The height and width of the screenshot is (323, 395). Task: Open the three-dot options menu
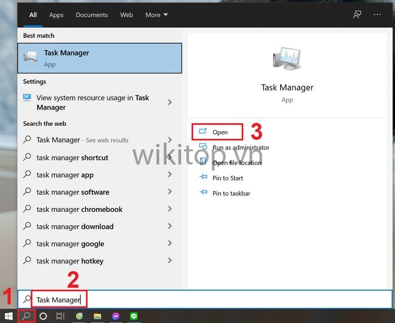coord(378,15)
